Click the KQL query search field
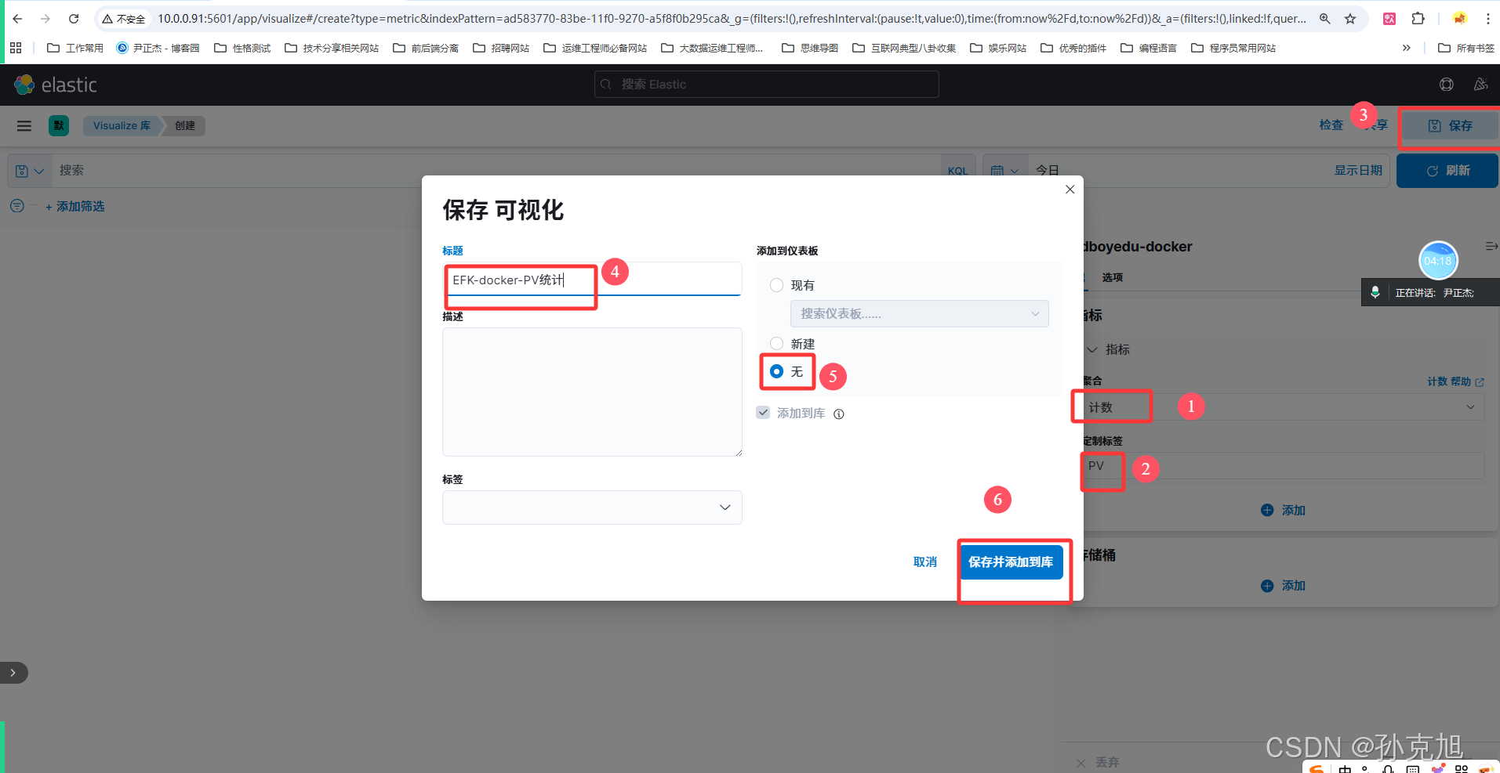This screenshot has height=773, width=1500. coord(496,171)
